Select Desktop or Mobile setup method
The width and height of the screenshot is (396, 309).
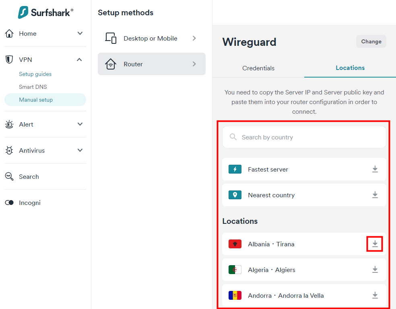[152, 38]
